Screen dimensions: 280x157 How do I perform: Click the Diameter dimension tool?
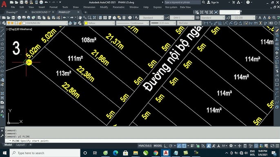[x=236, y=23]
